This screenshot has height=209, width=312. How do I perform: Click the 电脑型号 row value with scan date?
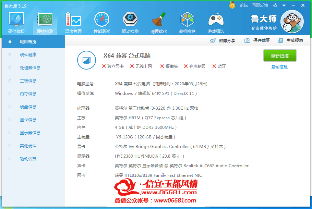[x=161, y=84]
